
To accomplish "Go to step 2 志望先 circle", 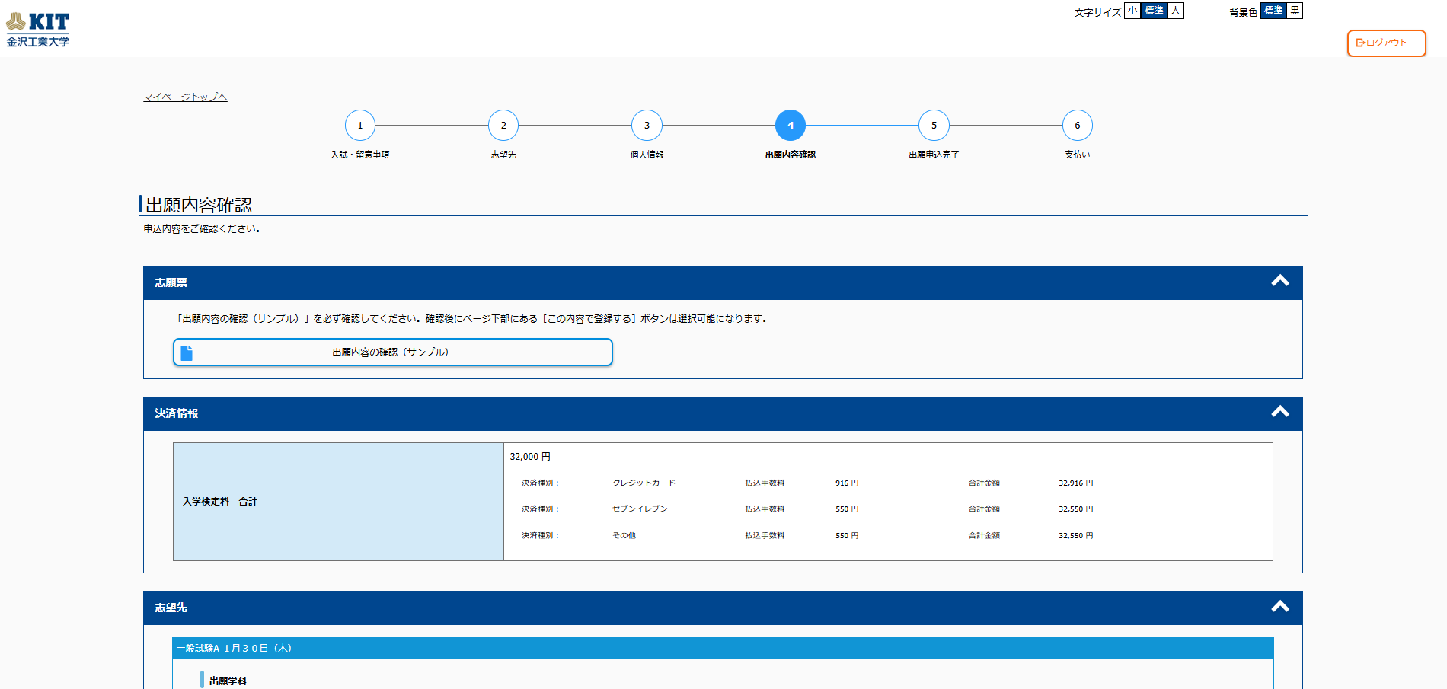I will click(x=503, y=126).
